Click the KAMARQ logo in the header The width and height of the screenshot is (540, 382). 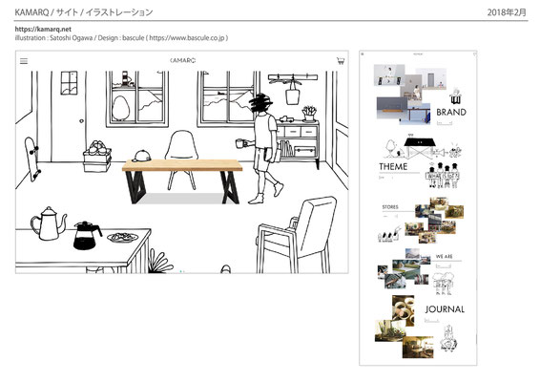pyautogui.click(x=182, y=60)
